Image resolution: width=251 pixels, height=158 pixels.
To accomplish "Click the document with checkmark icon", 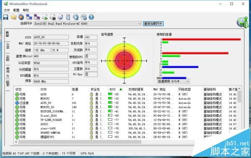I will tap(61, 17).
